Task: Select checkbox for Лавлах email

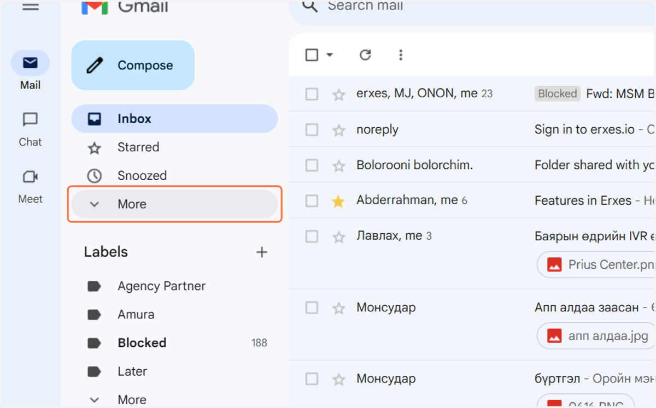Action: pyautogui.click(x=312, y=236)
